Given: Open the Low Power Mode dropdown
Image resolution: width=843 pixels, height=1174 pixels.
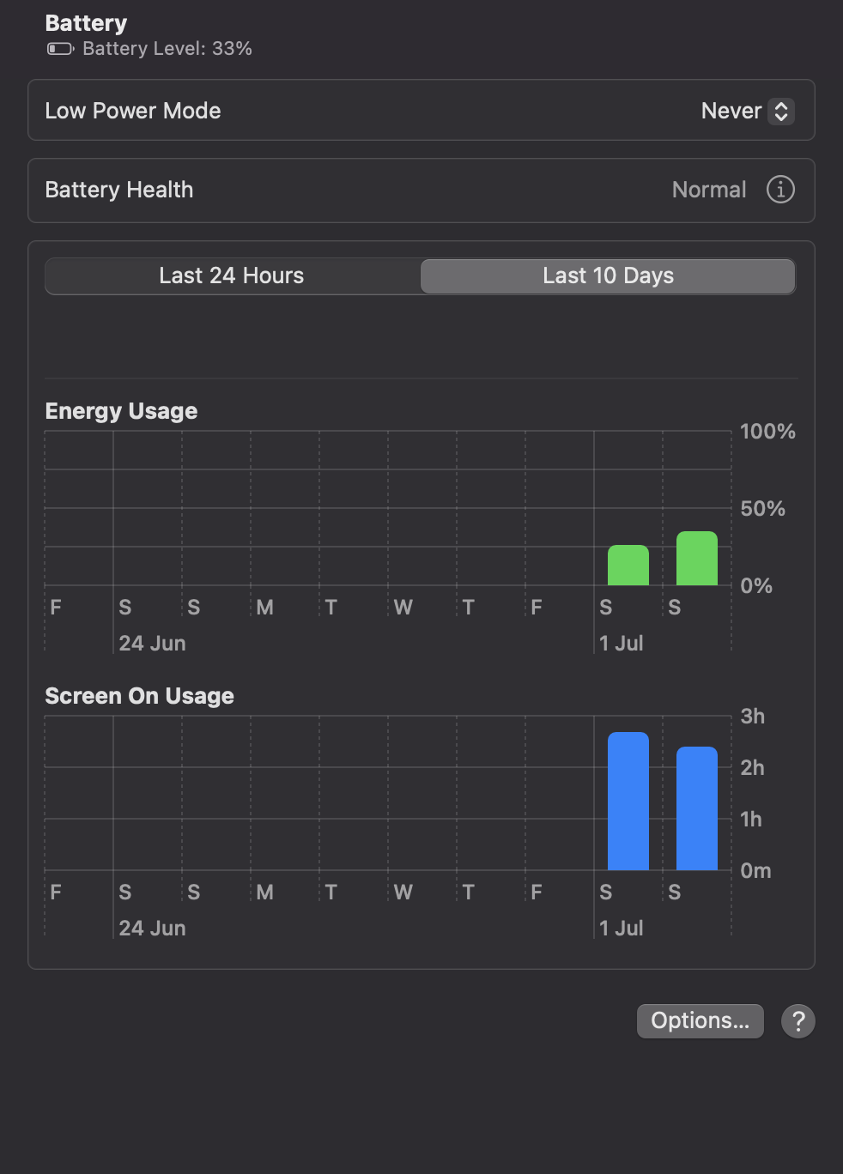Looking at the screenshot, I should 747,111.
